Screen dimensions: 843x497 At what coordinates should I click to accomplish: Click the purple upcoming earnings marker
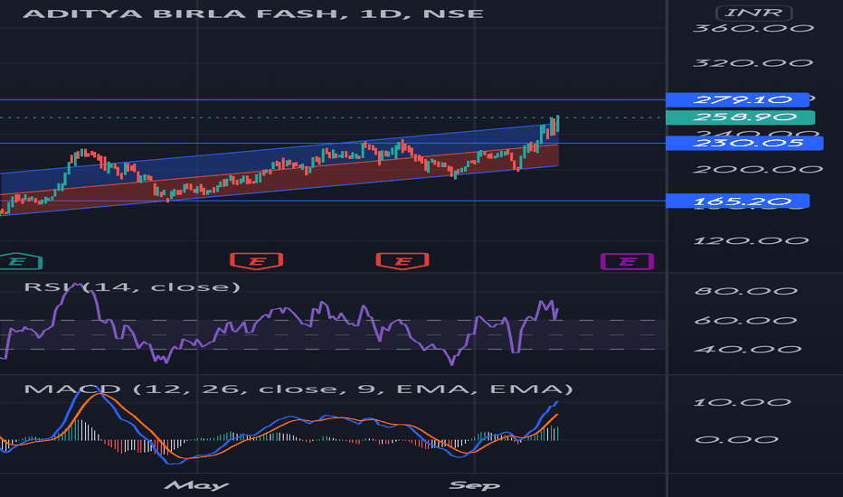(x=627, y=262)
